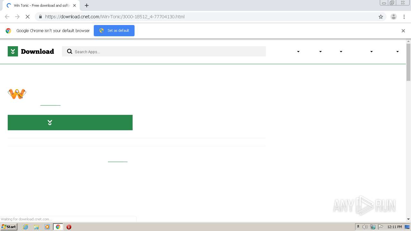Go forward in browser history

click(x=17, y=17)
